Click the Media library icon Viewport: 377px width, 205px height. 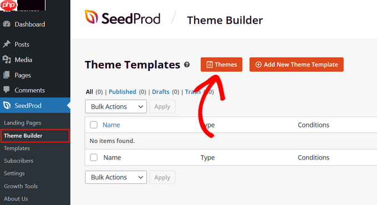pos(7,59)
